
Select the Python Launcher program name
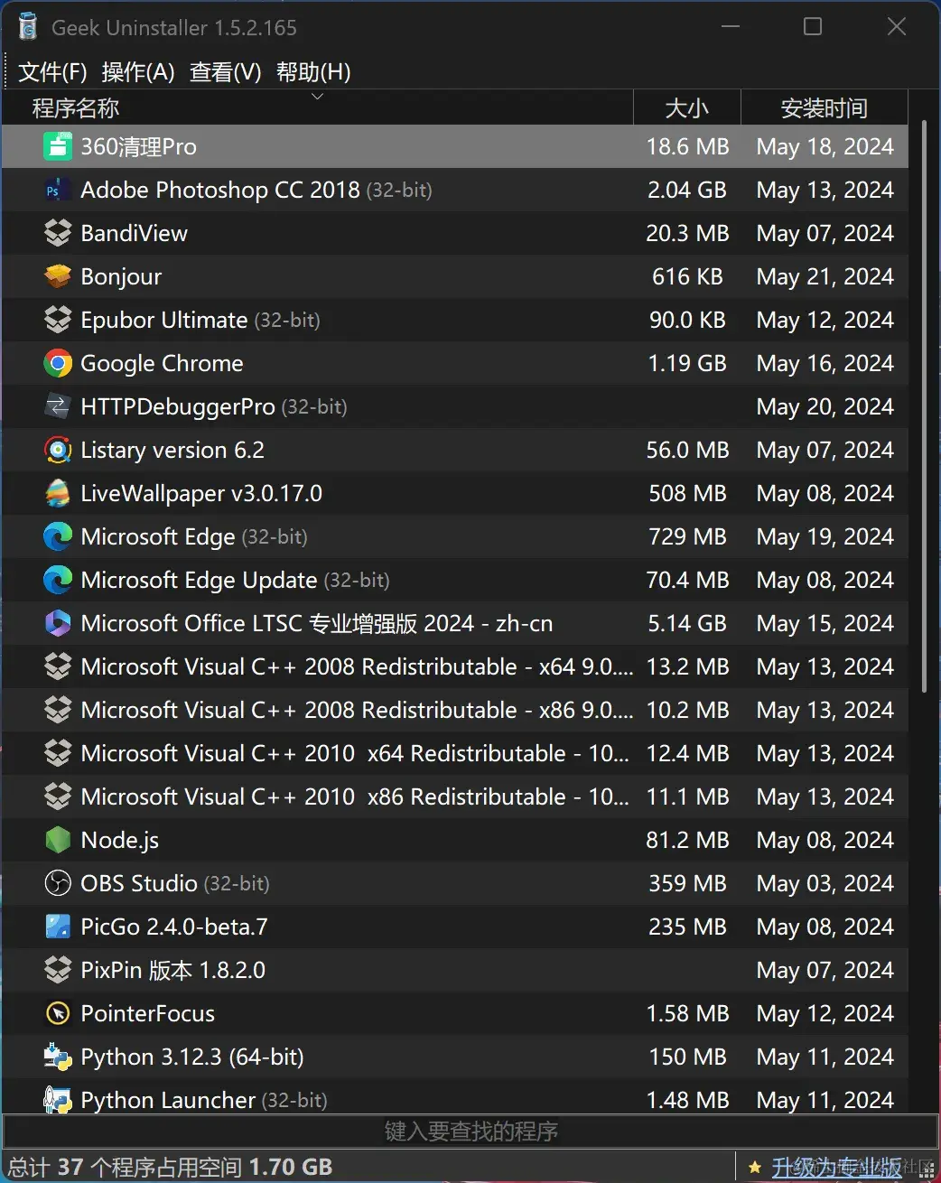169,1100
